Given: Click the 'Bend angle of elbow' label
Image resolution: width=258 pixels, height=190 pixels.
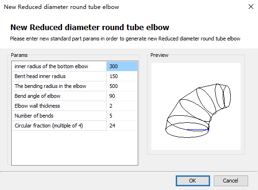Looking at the screenshot, I should pos(37,96).
